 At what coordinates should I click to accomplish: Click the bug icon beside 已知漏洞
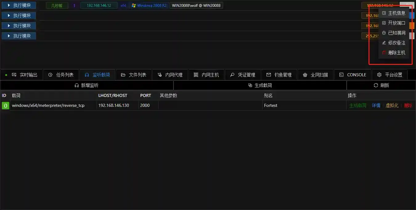click(x=384, y=33)
